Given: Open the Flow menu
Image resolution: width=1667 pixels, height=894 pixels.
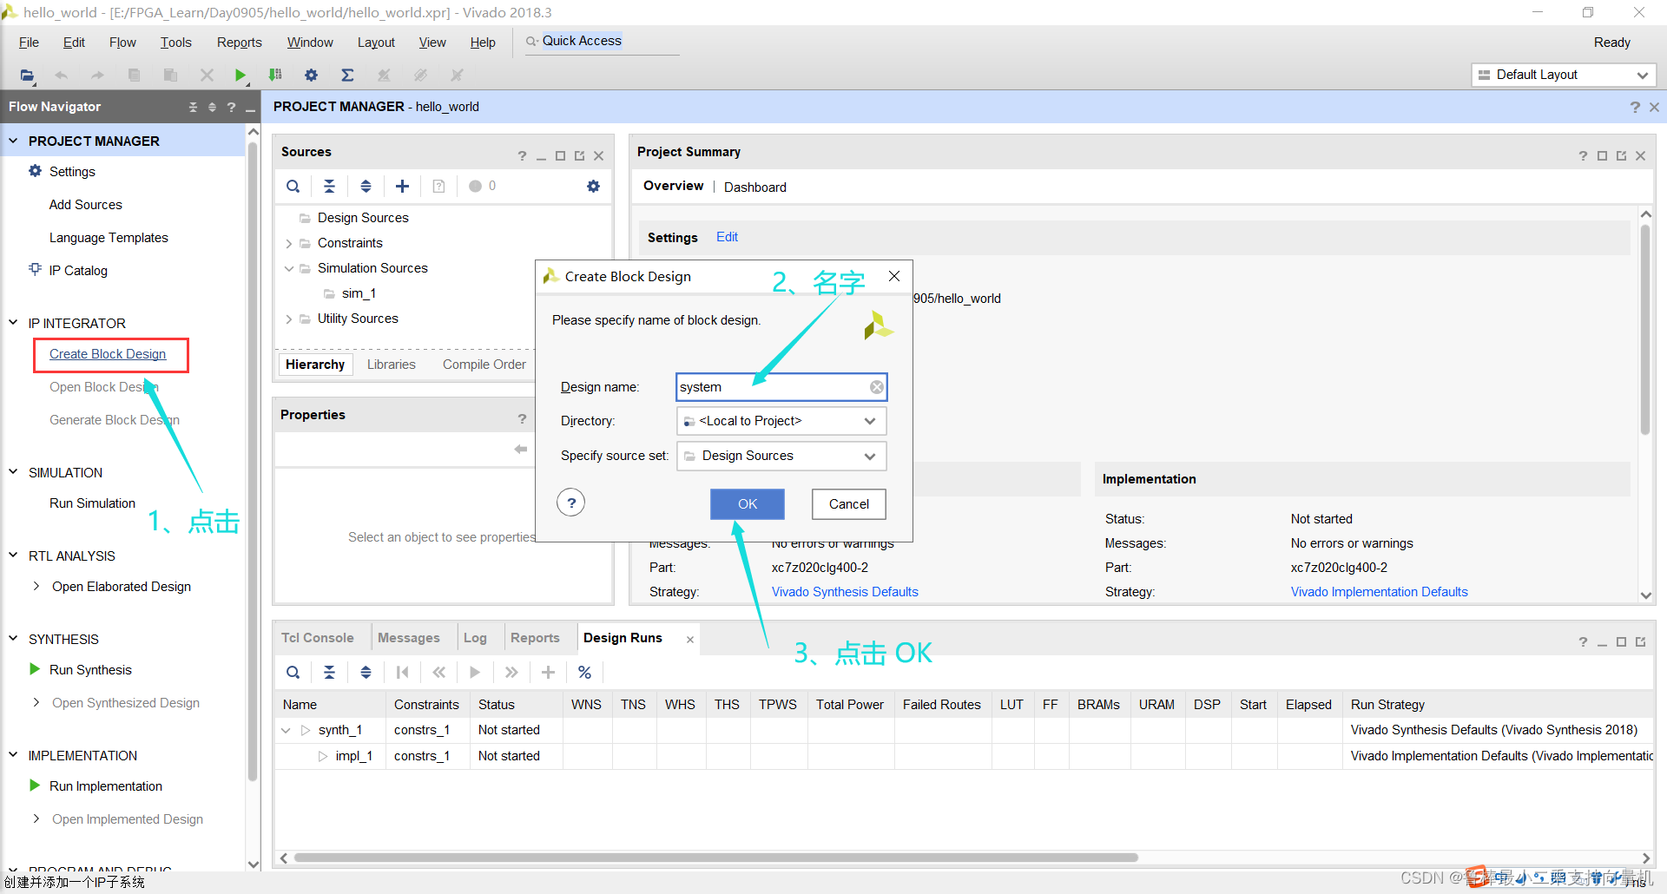Looking at the screenshot, I should (x=122, y=43).
